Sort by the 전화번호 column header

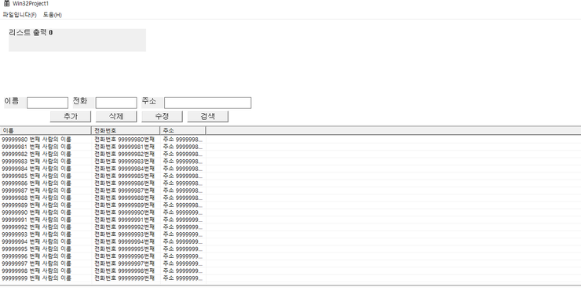pos(126,131)
